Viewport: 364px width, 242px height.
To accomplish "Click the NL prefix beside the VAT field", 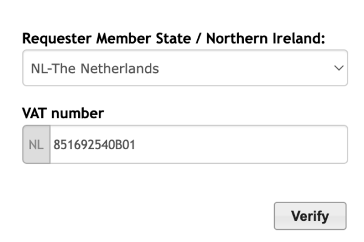I will pos(36,145).
